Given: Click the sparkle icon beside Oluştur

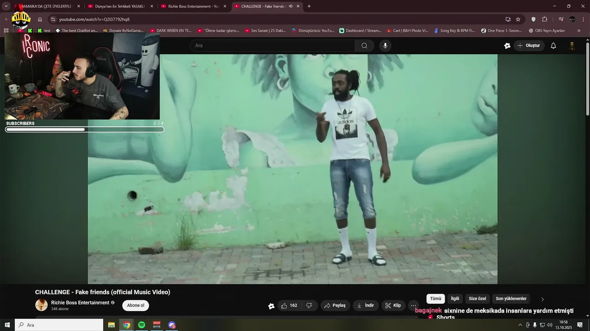Looking at the screenshot, I should point(507,46).
